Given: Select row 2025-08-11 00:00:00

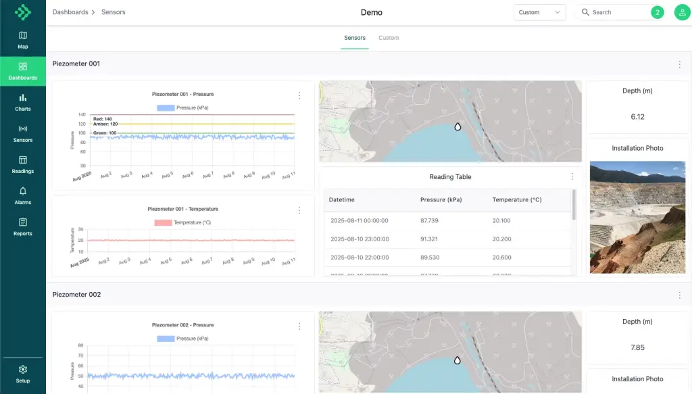Looking at the screenshot, I should (x=447, y=220).
